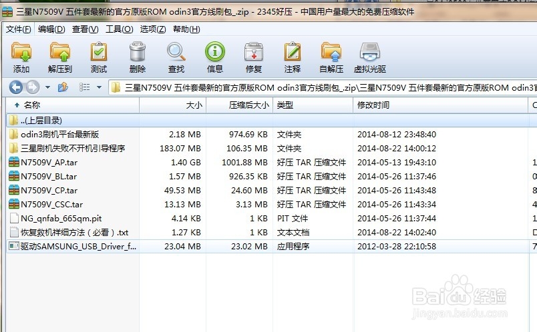Viewport: 537px width, 332px height.
Task: Click text document icon of 恢复救机祥细方法
Action: (14, 232)
